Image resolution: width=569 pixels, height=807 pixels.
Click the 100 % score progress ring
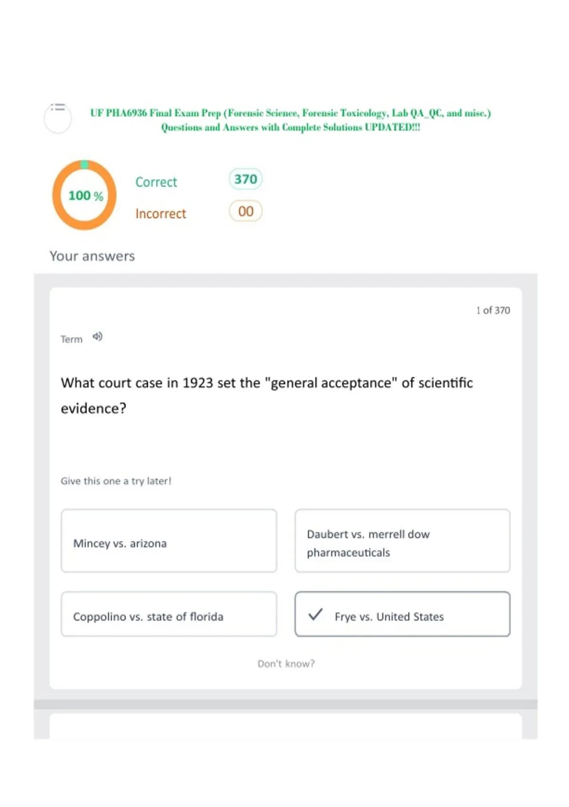84,195
